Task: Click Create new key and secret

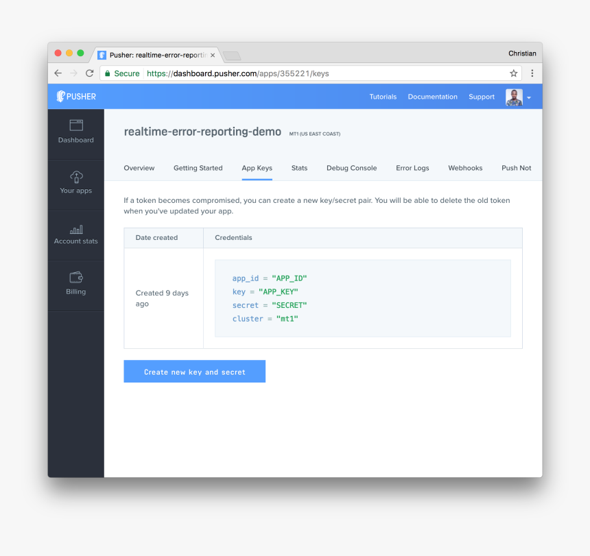Action: click(x=195, y=372)
